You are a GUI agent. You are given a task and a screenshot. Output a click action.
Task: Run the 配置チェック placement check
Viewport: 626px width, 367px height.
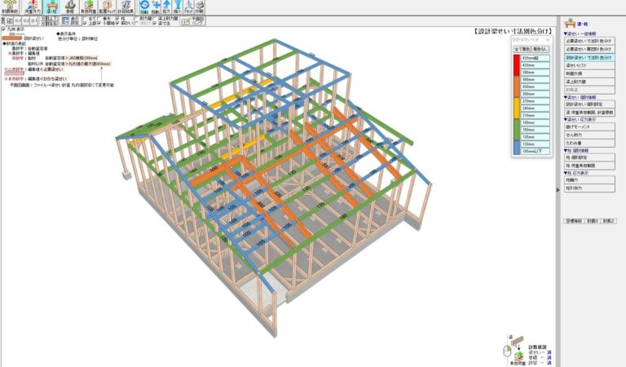[x=107, y=7]
